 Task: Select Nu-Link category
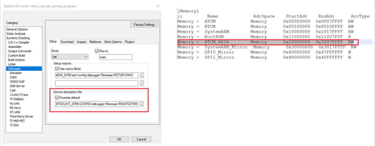click(x=14, y=103)
